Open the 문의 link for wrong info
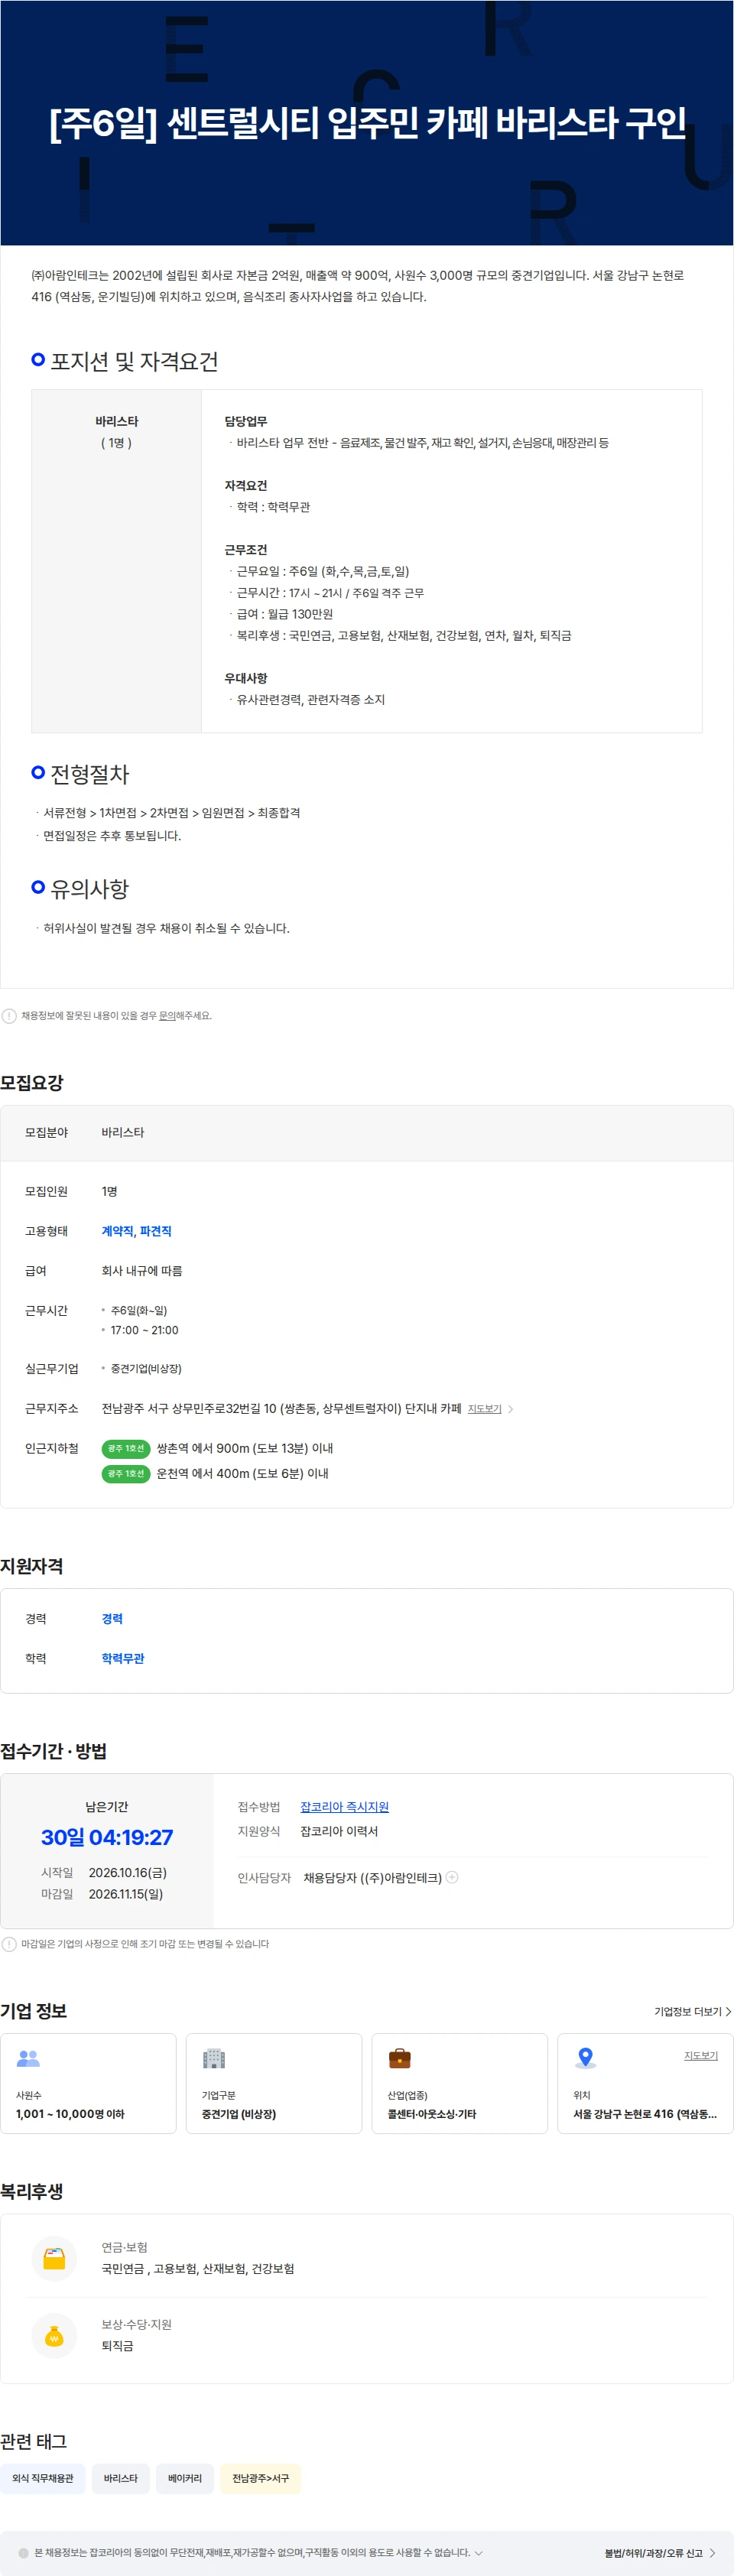The image size is (734, 2576). click(167, 1015)
